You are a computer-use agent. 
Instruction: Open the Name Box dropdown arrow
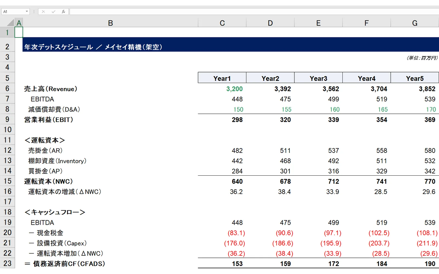[x=27, y=12]
